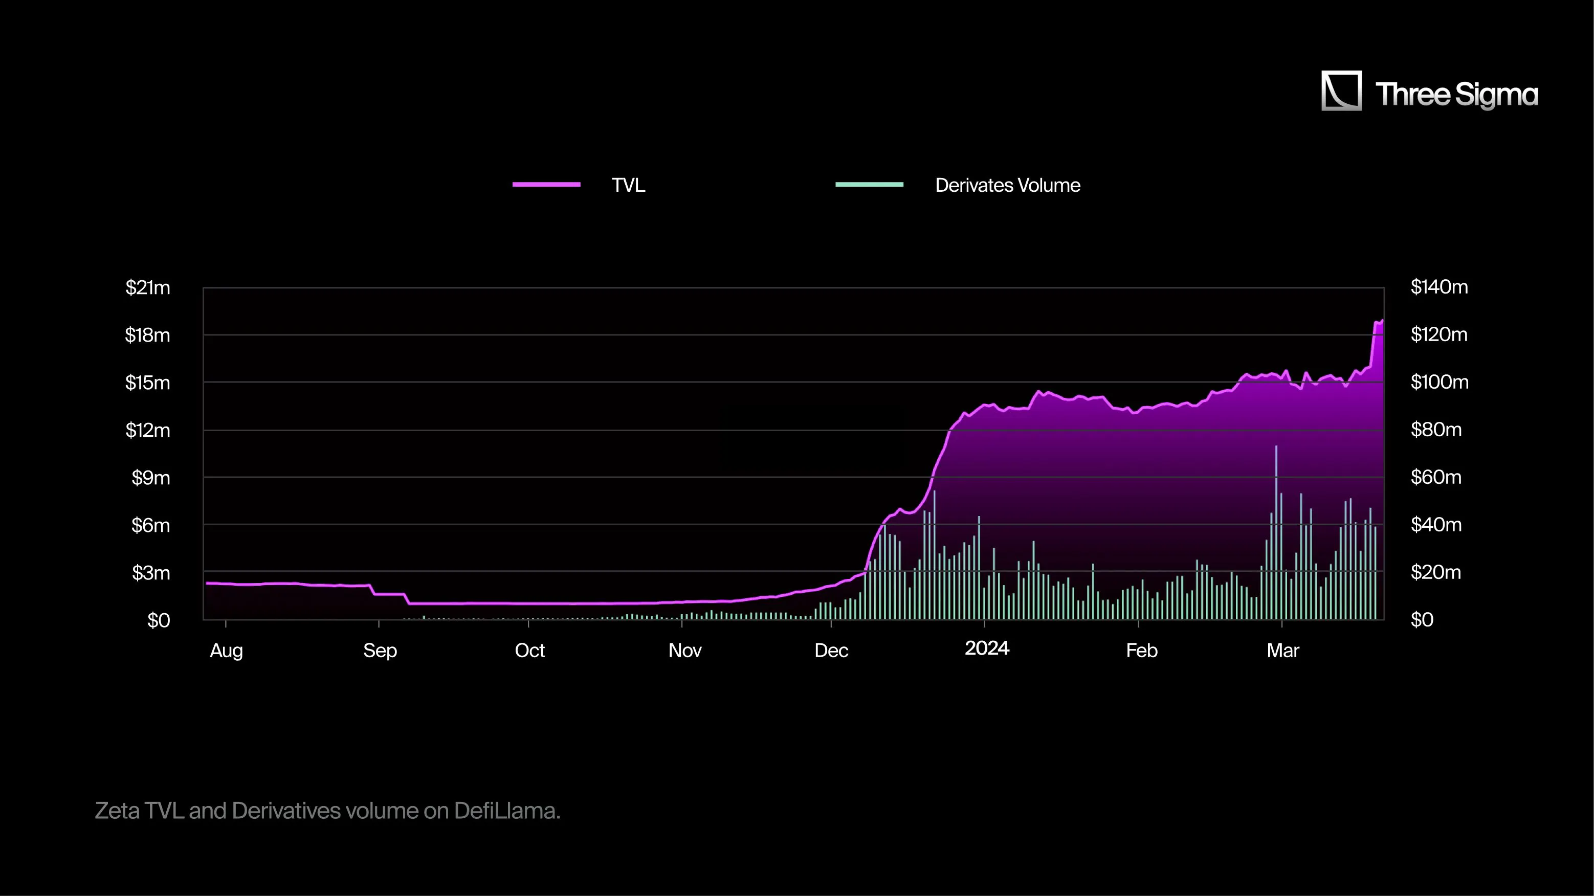This screenshot has height=896, width=1594.
Task: Click the Nov x-axis label
Action: click(685, 651)
